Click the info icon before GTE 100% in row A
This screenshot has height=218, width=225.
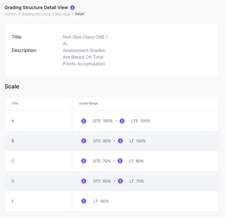click(x=84, y=121)
